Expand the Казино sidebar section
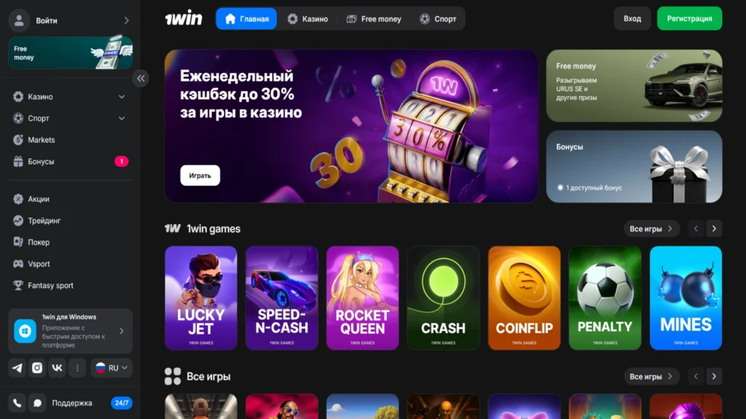 [70, 97]
